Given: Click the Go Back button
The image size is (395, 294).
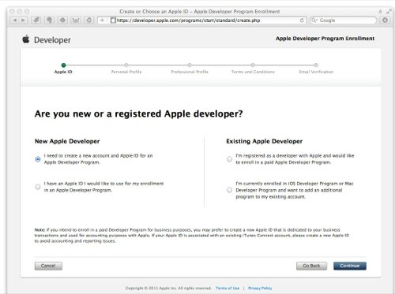Looking at the screenshot, I should pyautogui.click(x=311, y=266).
